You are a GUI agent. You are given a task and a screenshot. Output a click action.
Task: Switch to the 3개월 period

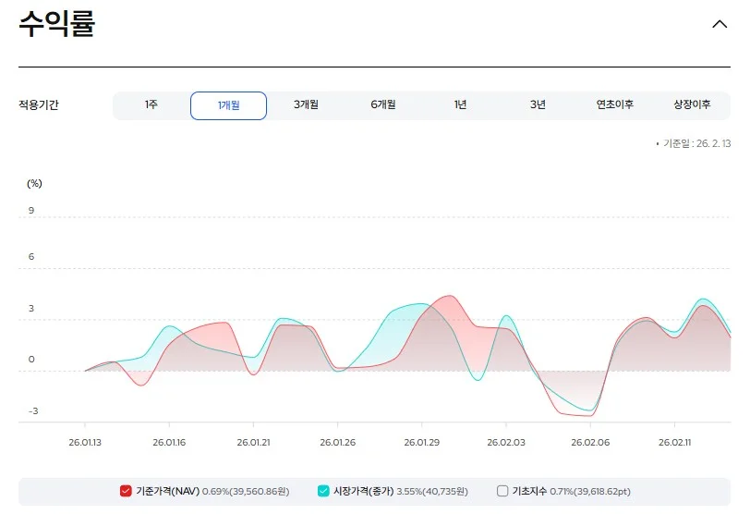(306, 105)
